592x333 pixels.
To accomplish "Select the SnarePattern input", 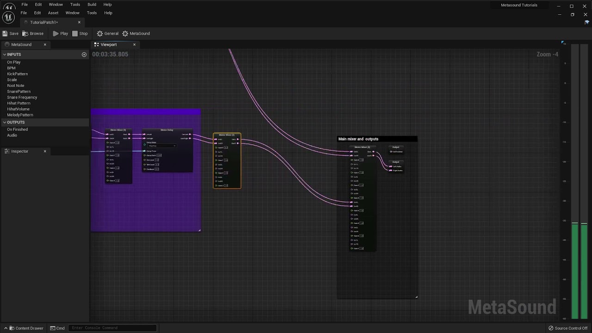I will pos(19,92).
